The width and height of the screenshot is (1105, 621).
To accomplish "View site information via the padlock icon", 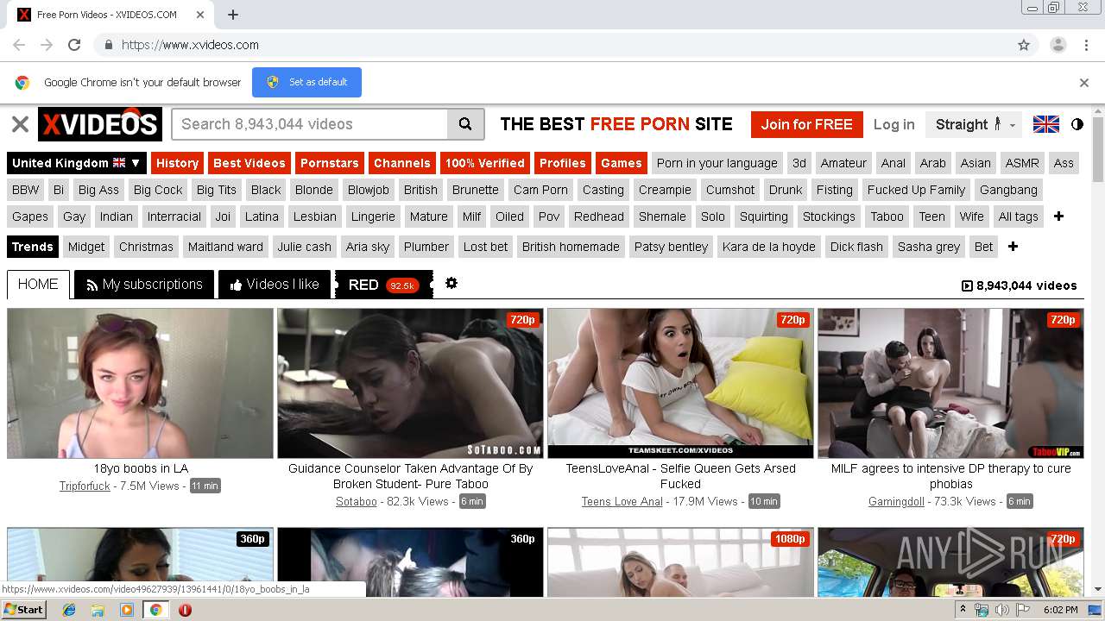I will pyautogui.click(x=108, y=45).
